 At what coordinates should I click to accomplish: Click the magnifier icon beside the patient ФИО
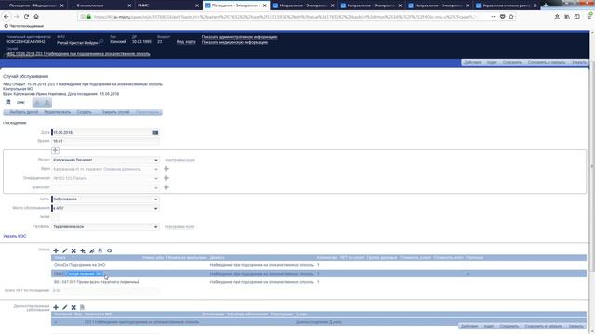pyautogui.click(x=101, y=41)
